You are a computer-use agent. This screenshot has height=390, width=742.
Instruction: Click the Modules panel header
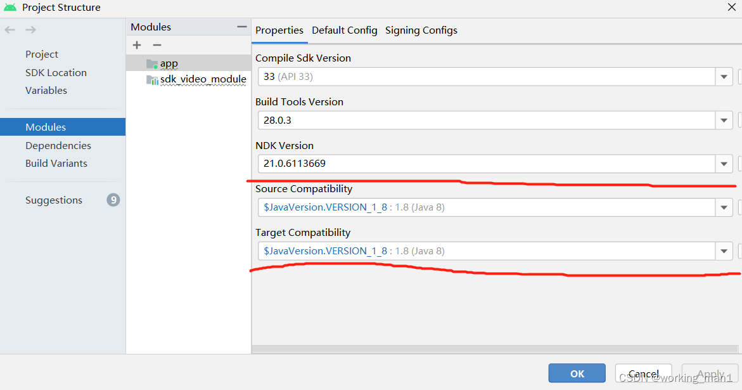pyautogui.click(x=188, y=27)
